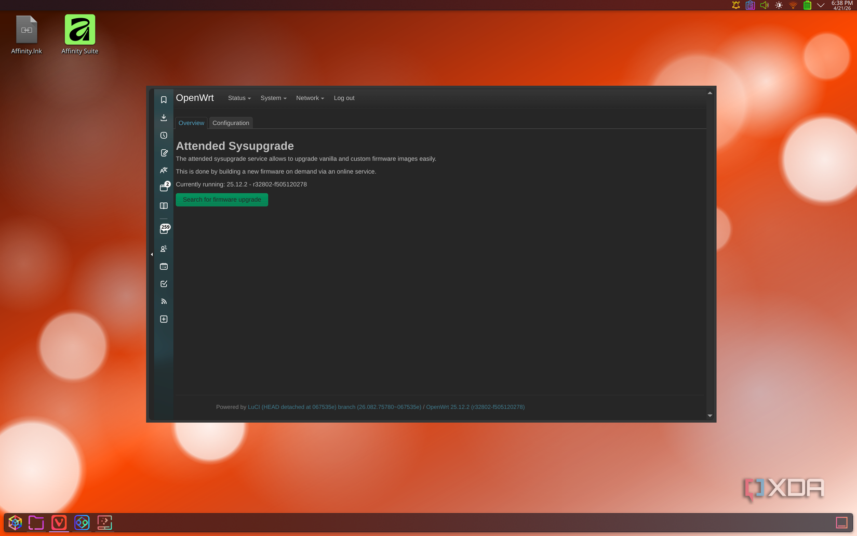Viewport: 857px width, 536px height.
Task: Select the Affinity.lnk desktop file
Action: click(x=26, y=35)
